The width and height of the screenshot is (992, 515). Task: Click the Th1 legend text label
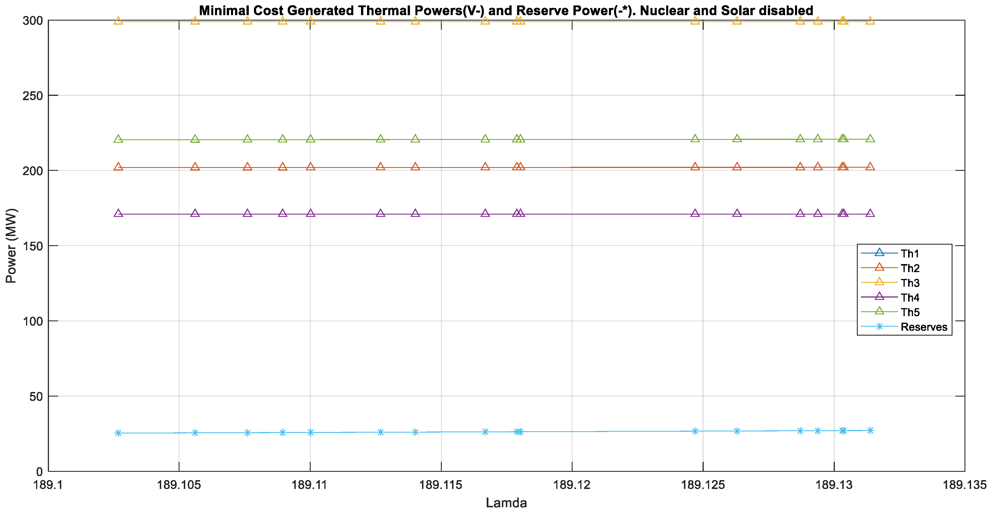coord(910,254)
